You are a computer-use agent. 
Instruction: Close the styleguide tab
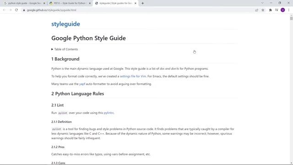(x=136, y=3)
